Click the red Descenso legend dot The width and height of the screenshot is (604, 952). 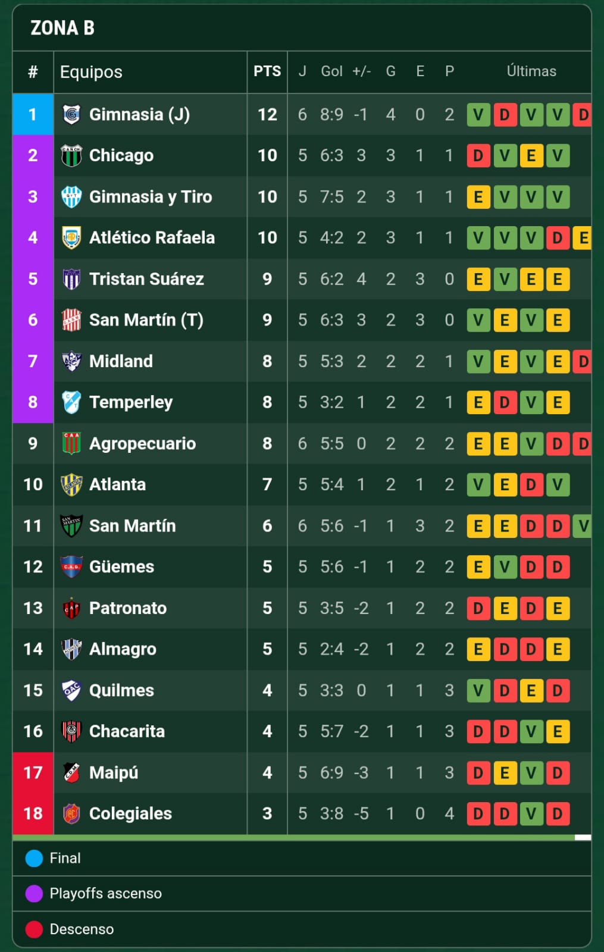(35, 929)
